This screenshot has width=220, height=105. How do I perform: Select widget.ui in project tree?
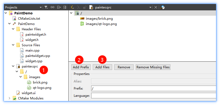pos(28,93)
